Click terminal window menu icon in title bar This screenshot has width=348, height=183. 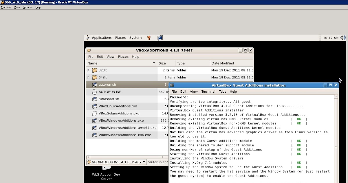172,85
